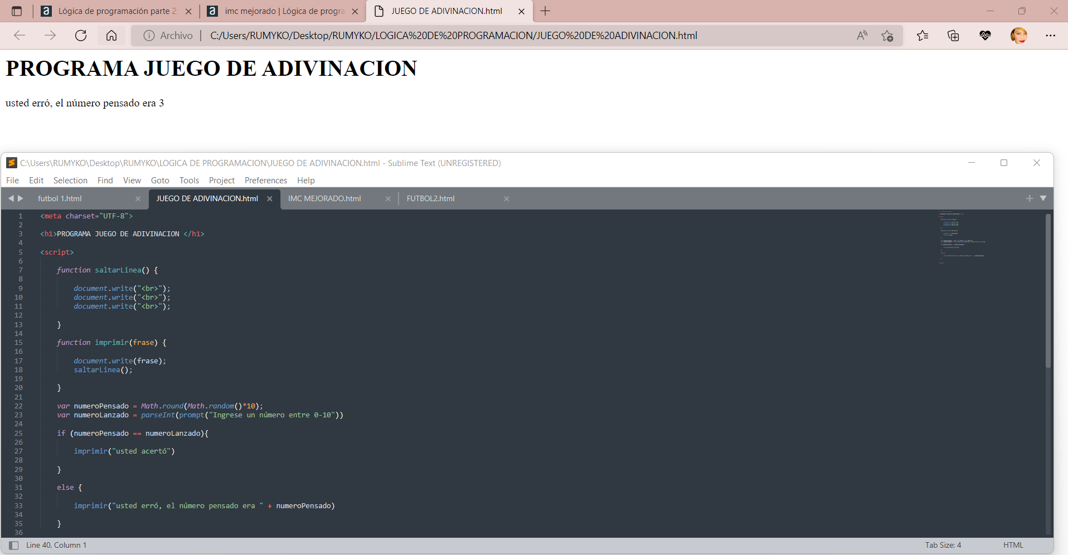
Task: Close IMC MEJORADO.html tab in Sublime
Action: click(x=388, y=199)
